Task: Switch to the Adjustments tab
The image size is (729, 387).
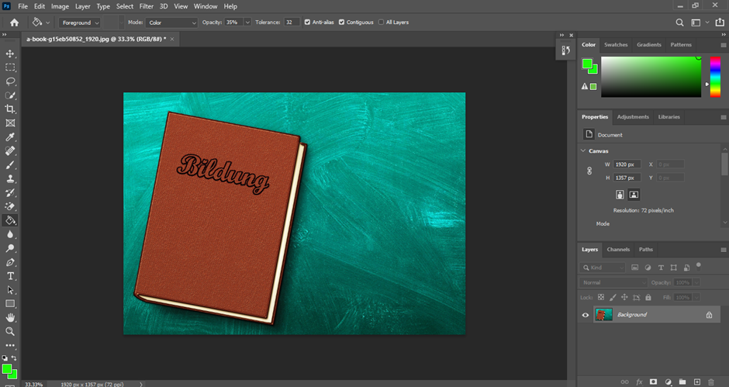Action: click(633, 117)
